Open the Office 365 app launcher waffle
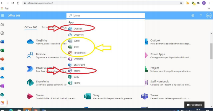213x111 pixels. tap(2, 16)
